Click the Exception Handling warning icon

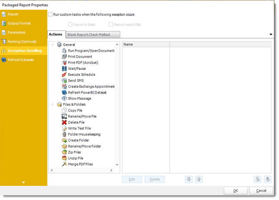4,51
